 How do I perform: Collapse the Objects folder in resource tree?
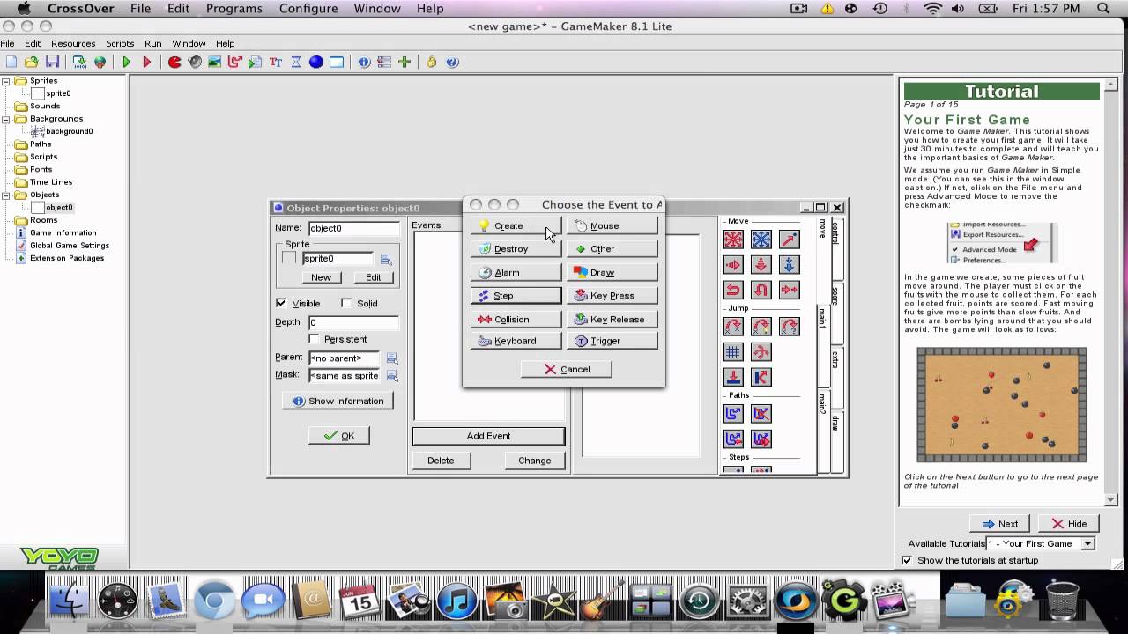point(6,195)
